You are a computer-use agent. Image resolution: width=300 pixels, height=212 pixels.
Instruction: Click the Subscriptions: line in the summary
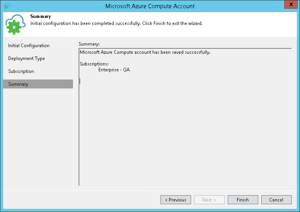[x=94, y=64]
